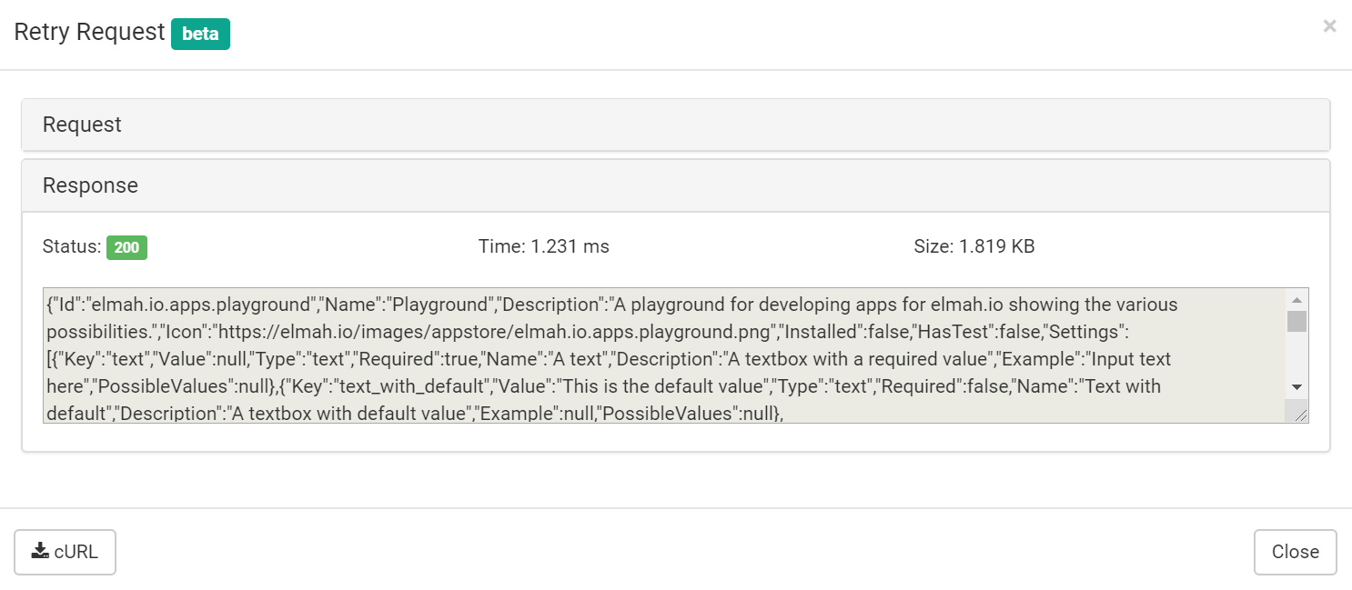Click the Retry Request dialog title
This screenshot has height=590, width=1352.
[x=88, y=32]
